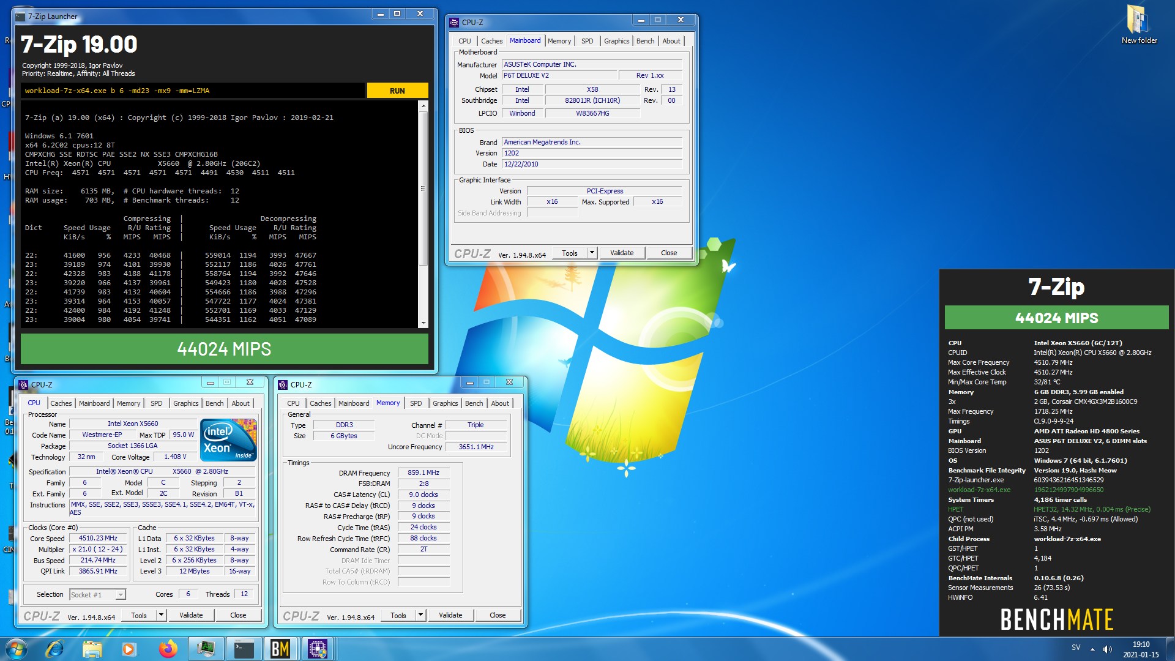Click the 7-Zip output scrollbar thumb
Viewport: 1175px width, 661px height.
point(423,188)
